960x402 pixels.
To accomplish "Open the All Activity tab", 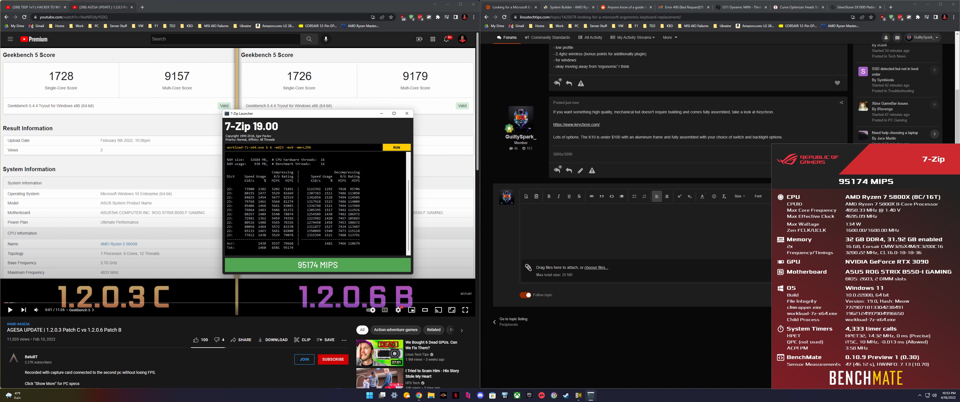I will coord(590,37).
